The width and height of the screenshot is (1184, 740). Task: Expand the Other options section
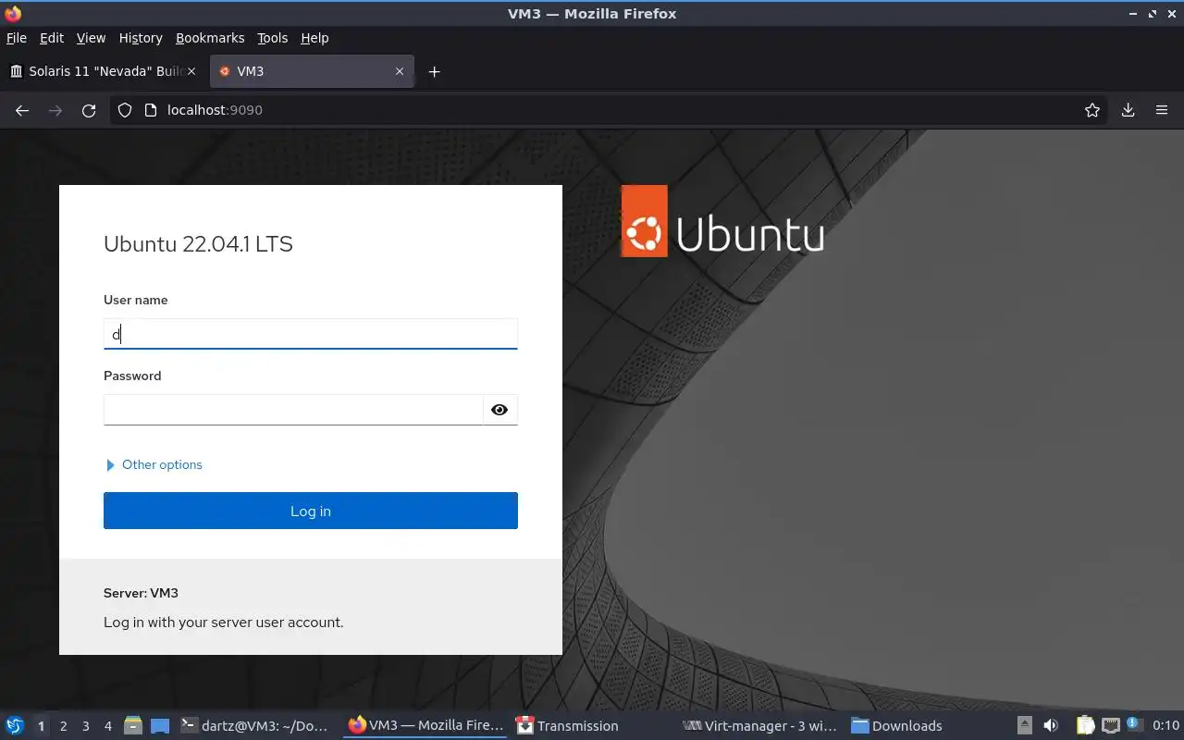pyautogui.click(x=154, y=465)
